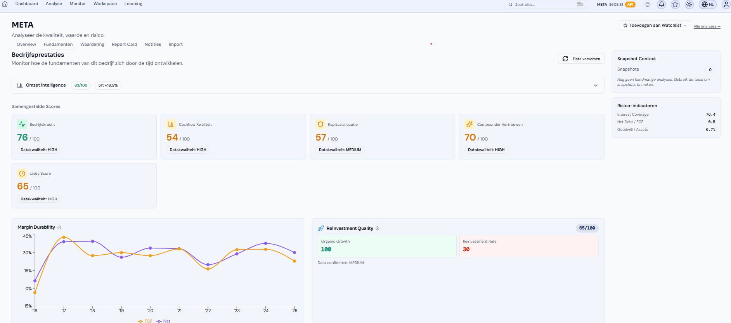The image size is (731, 323).
Task: Click Reinvestment Quality rocket icon
Action: click(321, 228)
